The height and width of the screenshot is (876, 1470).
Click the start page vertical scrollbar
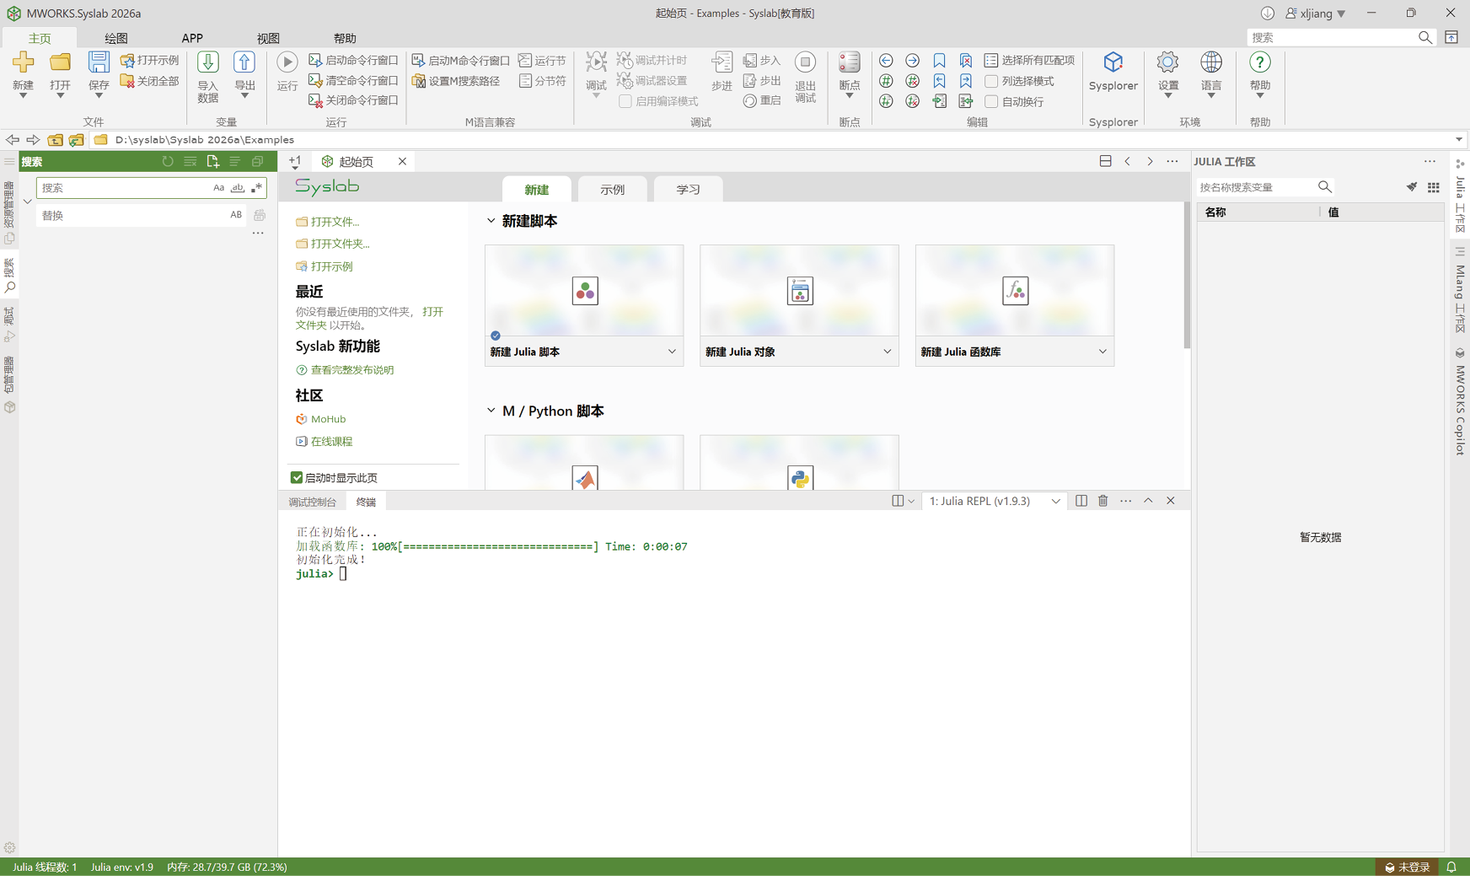[x=1187, y=275]
